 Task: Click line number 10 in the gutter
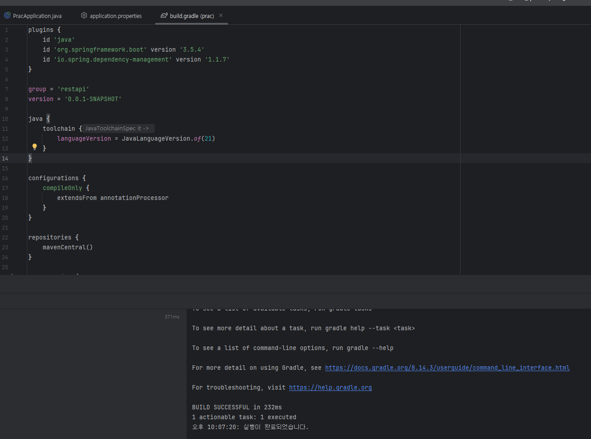pyautogui.click(x=5, y=119)
